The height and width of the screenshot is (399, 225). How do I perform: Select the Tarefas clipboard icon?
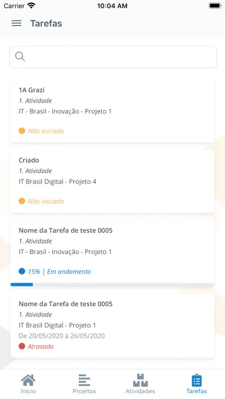click(x=197, y=380)
